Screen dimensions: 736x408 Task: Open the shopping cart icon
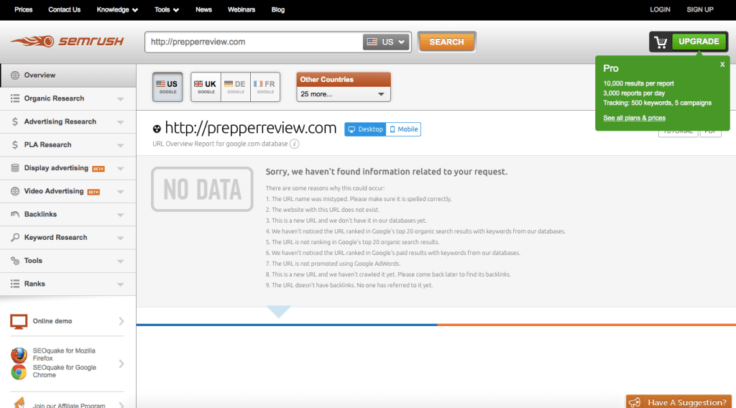(661, 42)
